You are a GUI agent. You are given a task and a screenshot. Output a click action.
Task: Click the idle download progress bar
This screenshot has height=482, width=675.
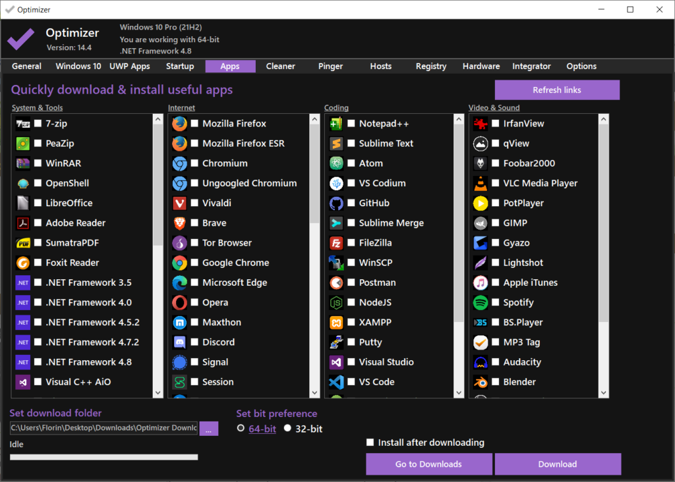[x=103, y=457]
